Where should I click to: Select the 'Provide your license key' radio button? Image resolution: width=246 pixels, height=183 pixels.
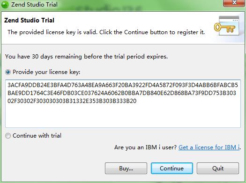click(8, 72)
